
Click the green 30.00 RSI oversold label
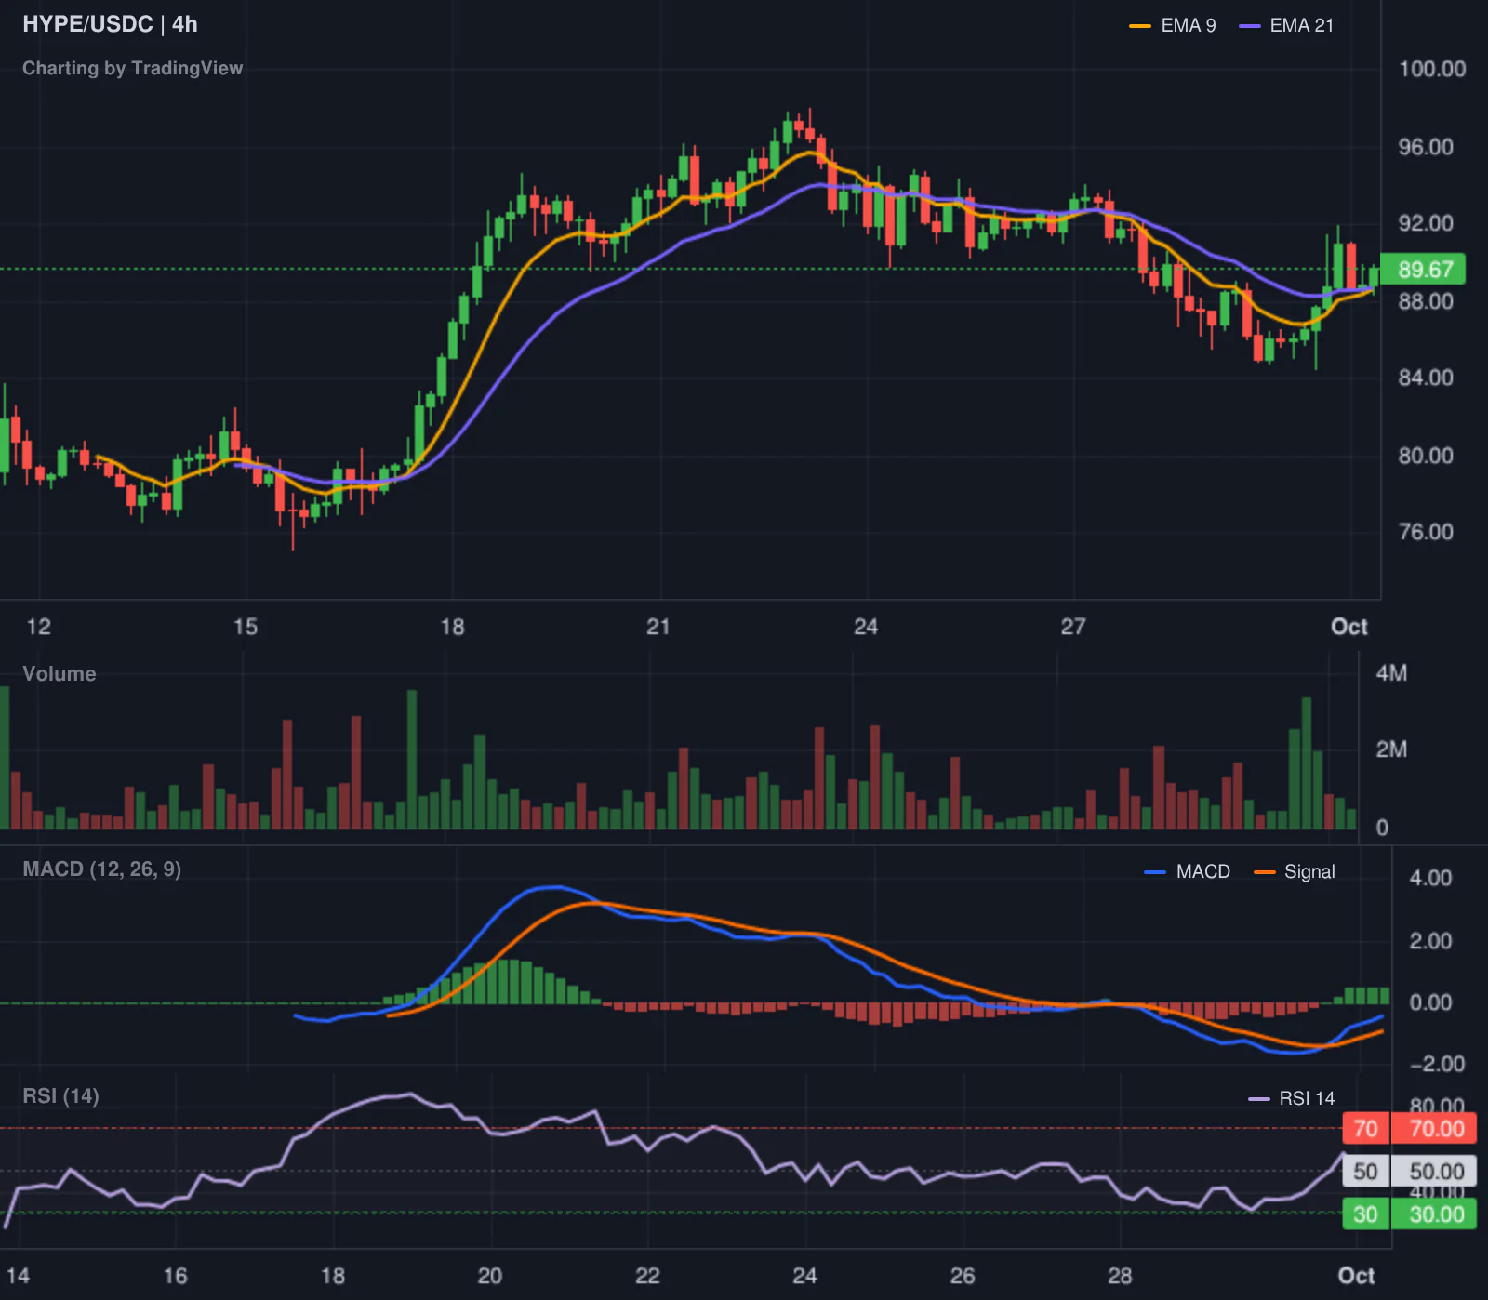point(1433,1214)
